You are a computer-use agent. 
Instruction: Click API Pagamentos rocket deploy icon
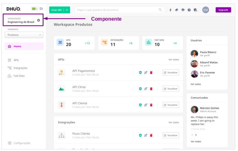[145, 73]
